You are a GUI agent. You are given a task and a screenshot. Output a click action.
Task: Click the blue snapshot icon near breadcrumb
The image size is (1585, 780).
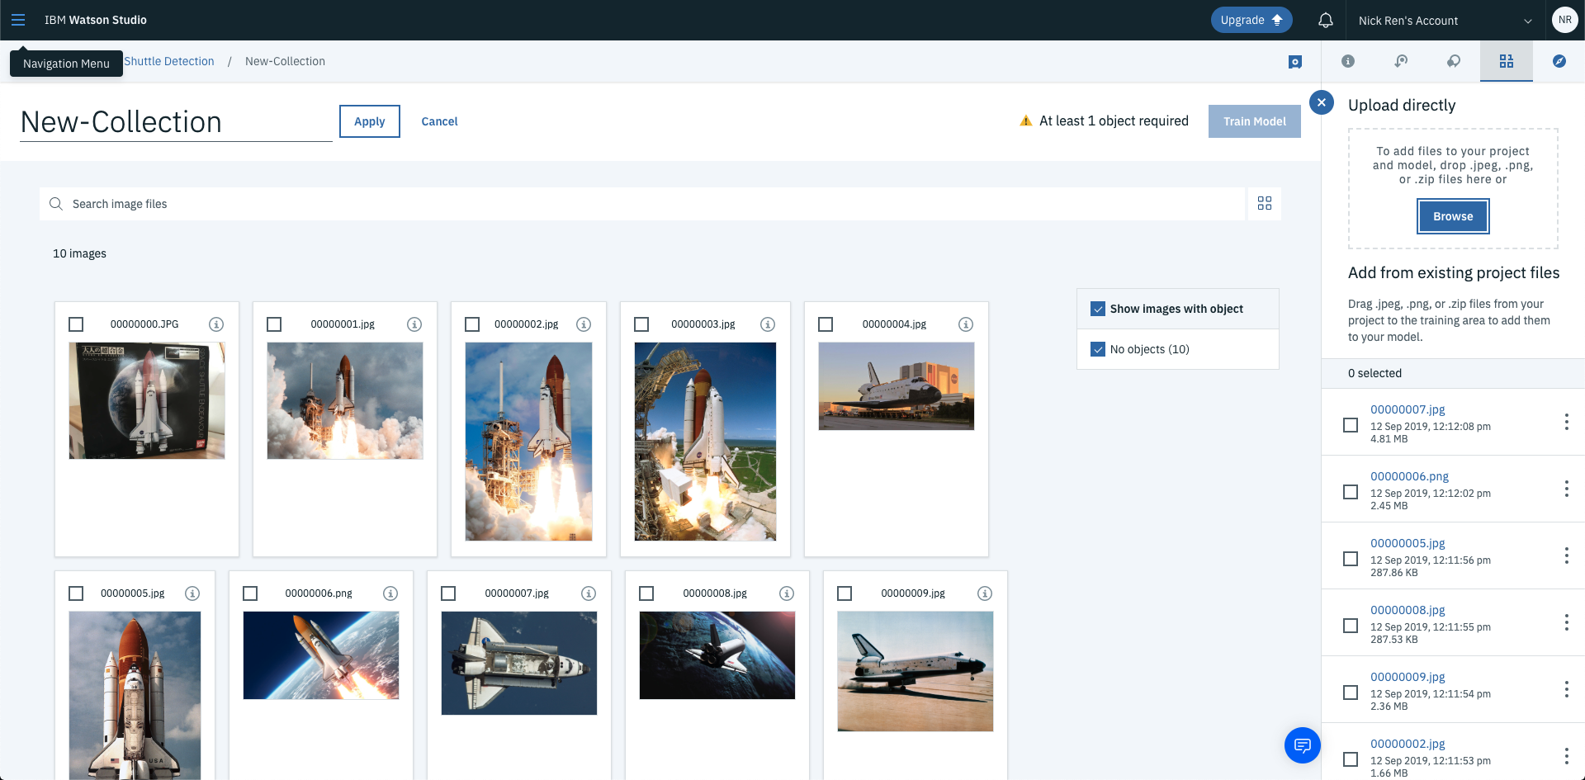(1295, 62)
